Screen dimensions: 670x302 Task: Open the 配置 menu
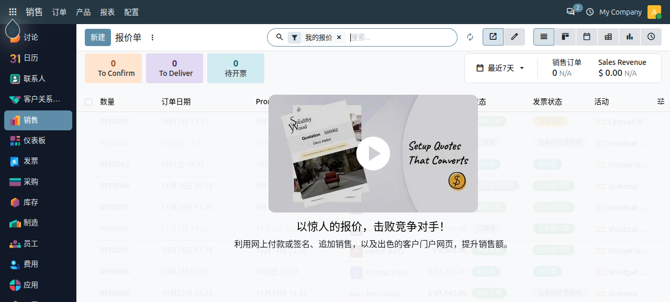coord(131,12)
